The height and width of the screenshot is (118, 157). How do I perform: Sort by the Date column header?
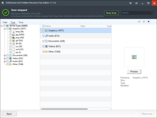click(83, 26)
